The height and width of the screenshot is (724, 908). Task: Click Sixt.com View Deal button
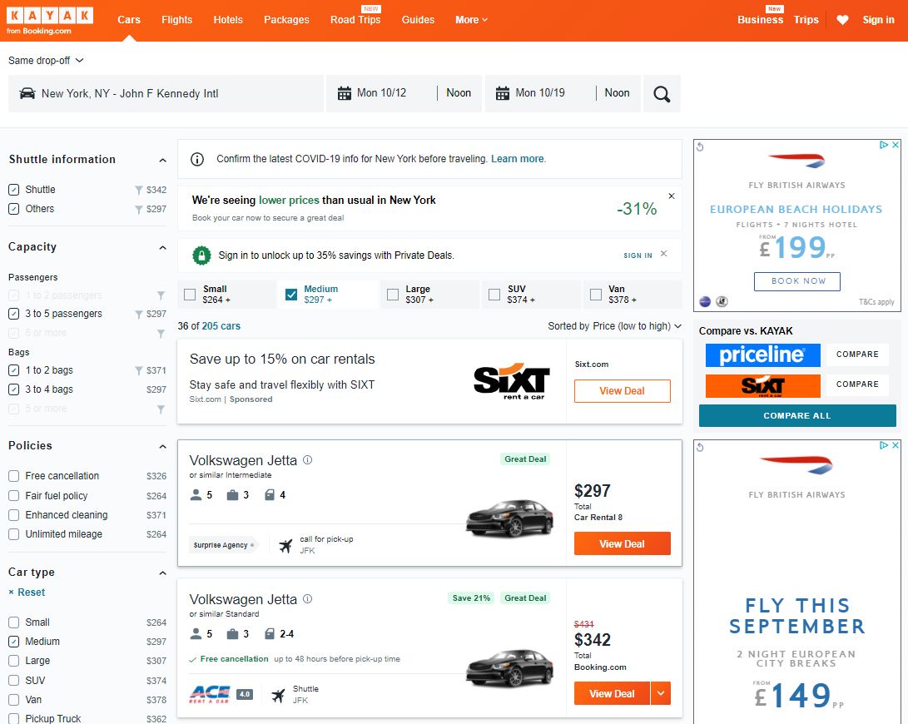click(x=622, y=391)
